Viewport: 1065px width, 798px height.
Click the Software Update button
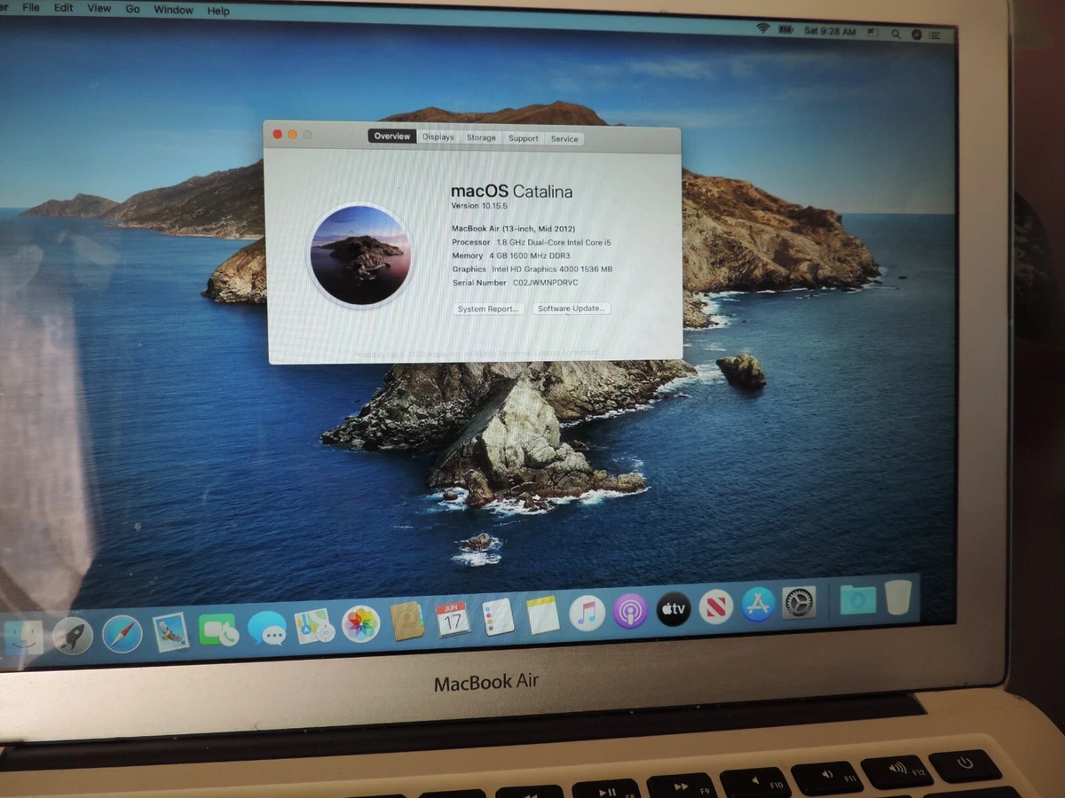pyautogui.click(x=572, y=308)
